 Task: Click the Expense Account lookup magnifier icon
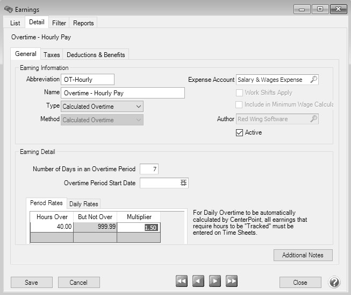[314, 80]
